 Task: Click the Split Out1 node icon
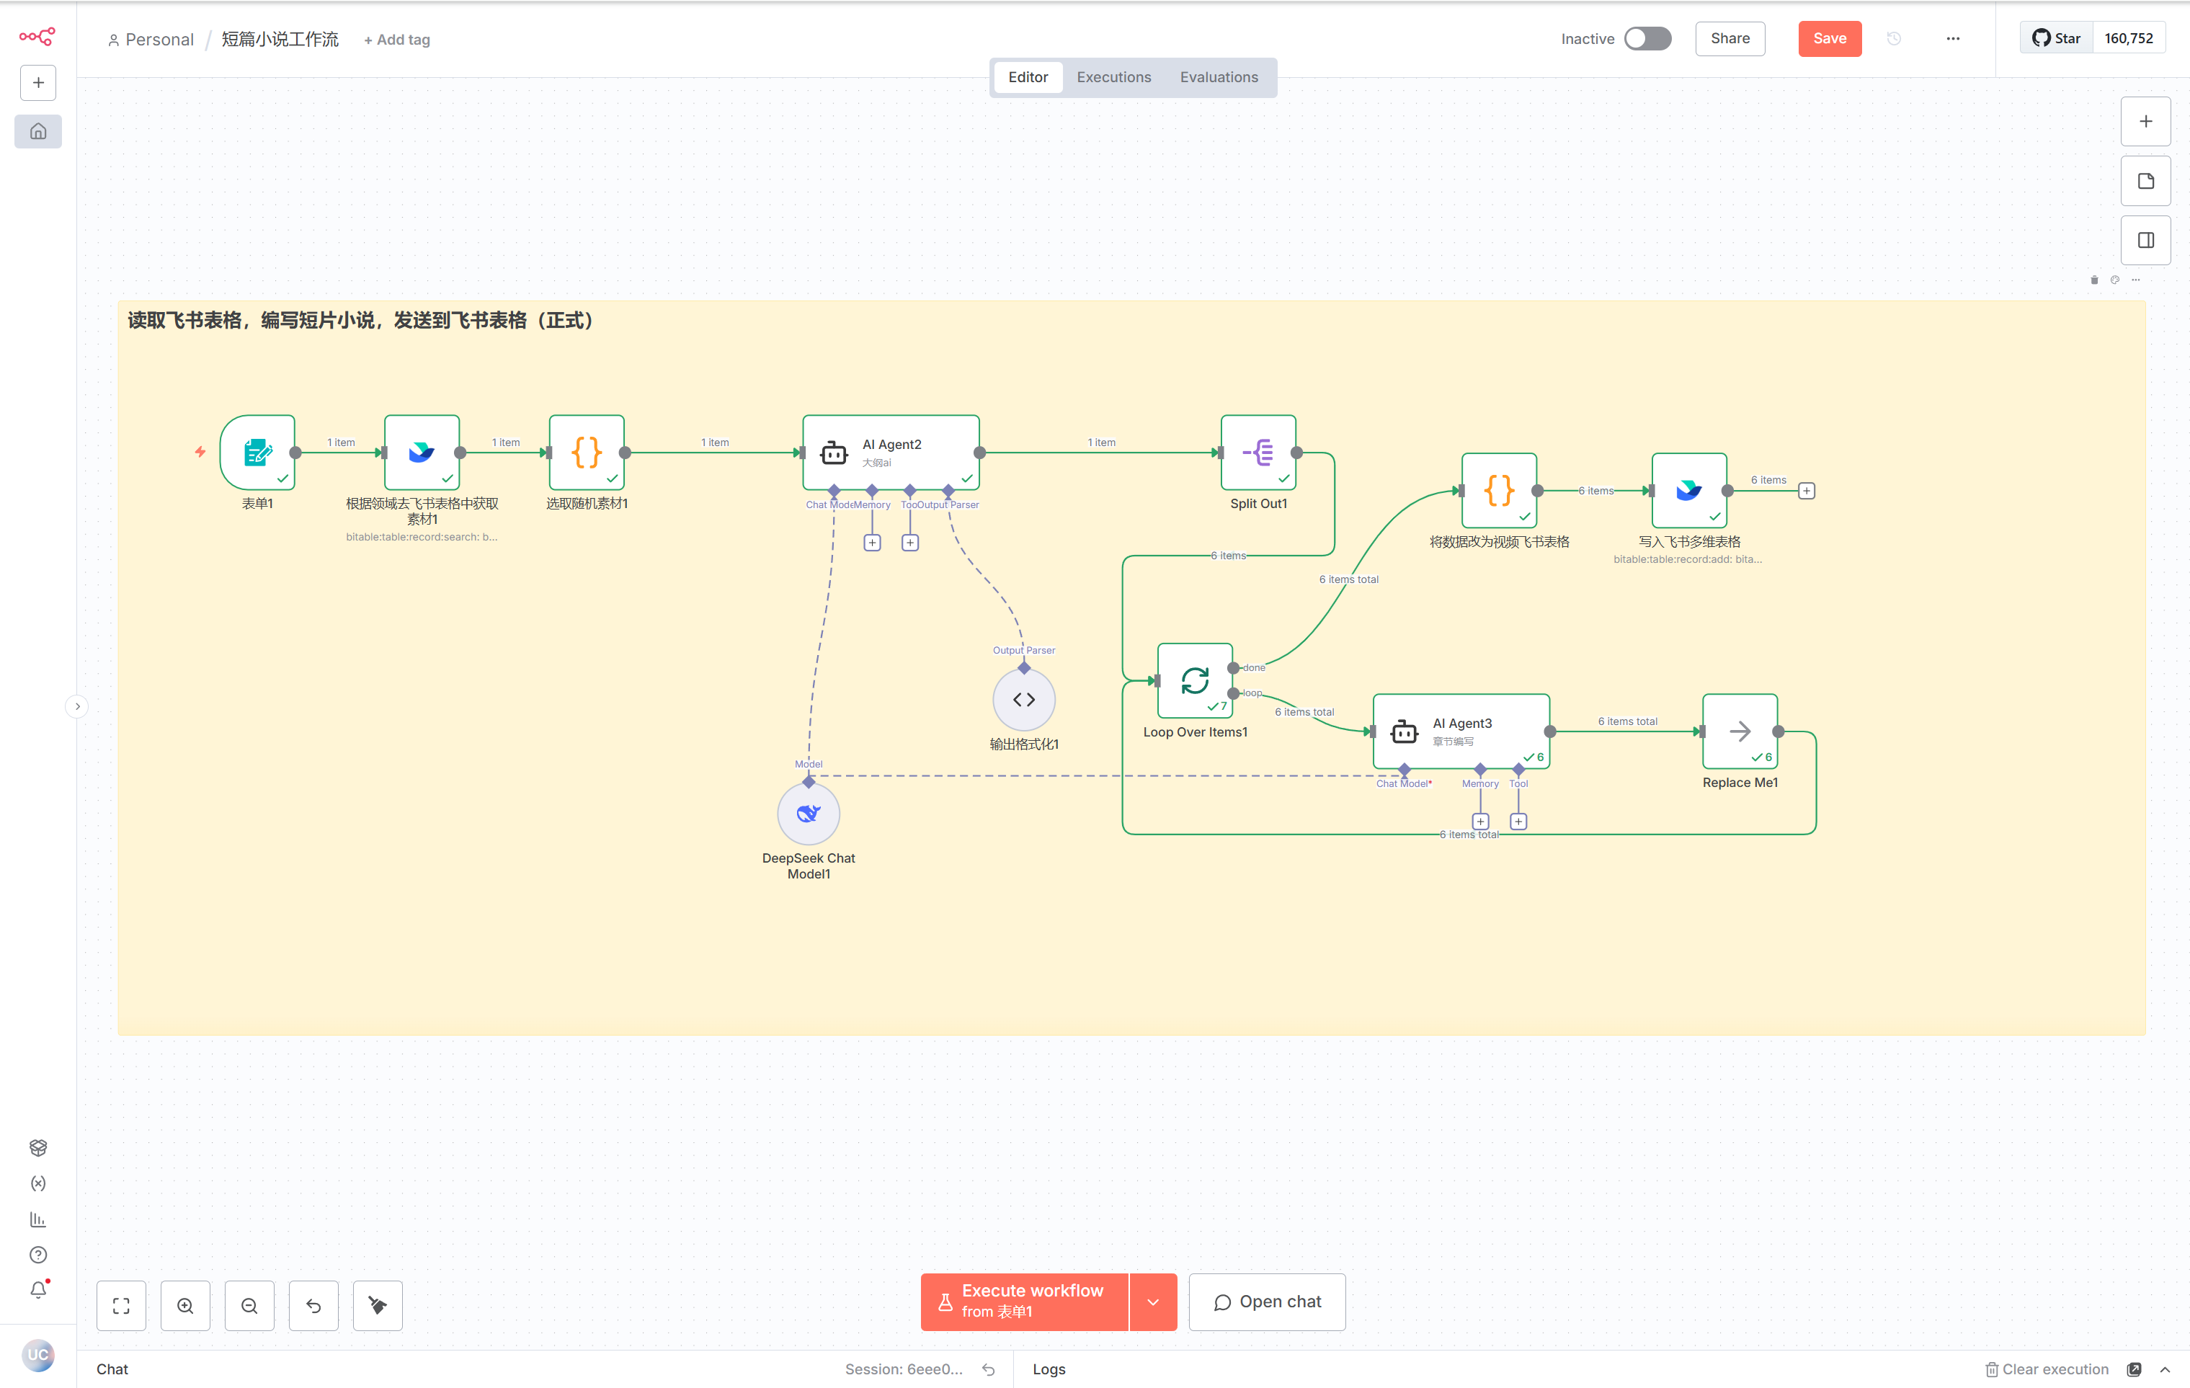[x=1258, y=452]
